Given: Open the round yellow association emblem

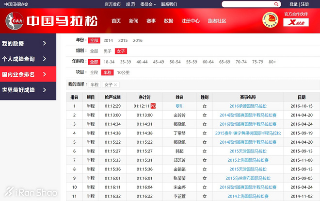Looking at the screenshot, I should pos(270,20).
